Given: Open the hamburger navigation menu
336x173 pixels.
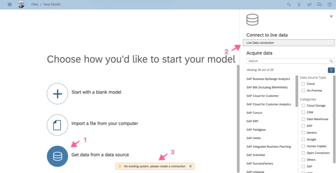Looking at the screenshot, I should [10, 5].
